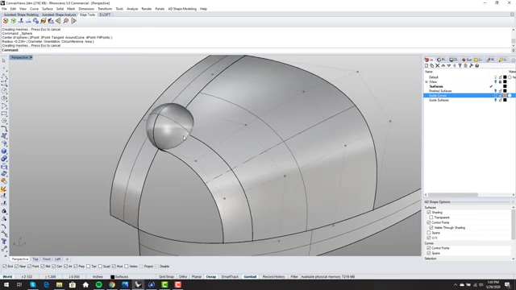Switch to the Front viewport tab
516x290 pixels.
(x=47, y=259)
